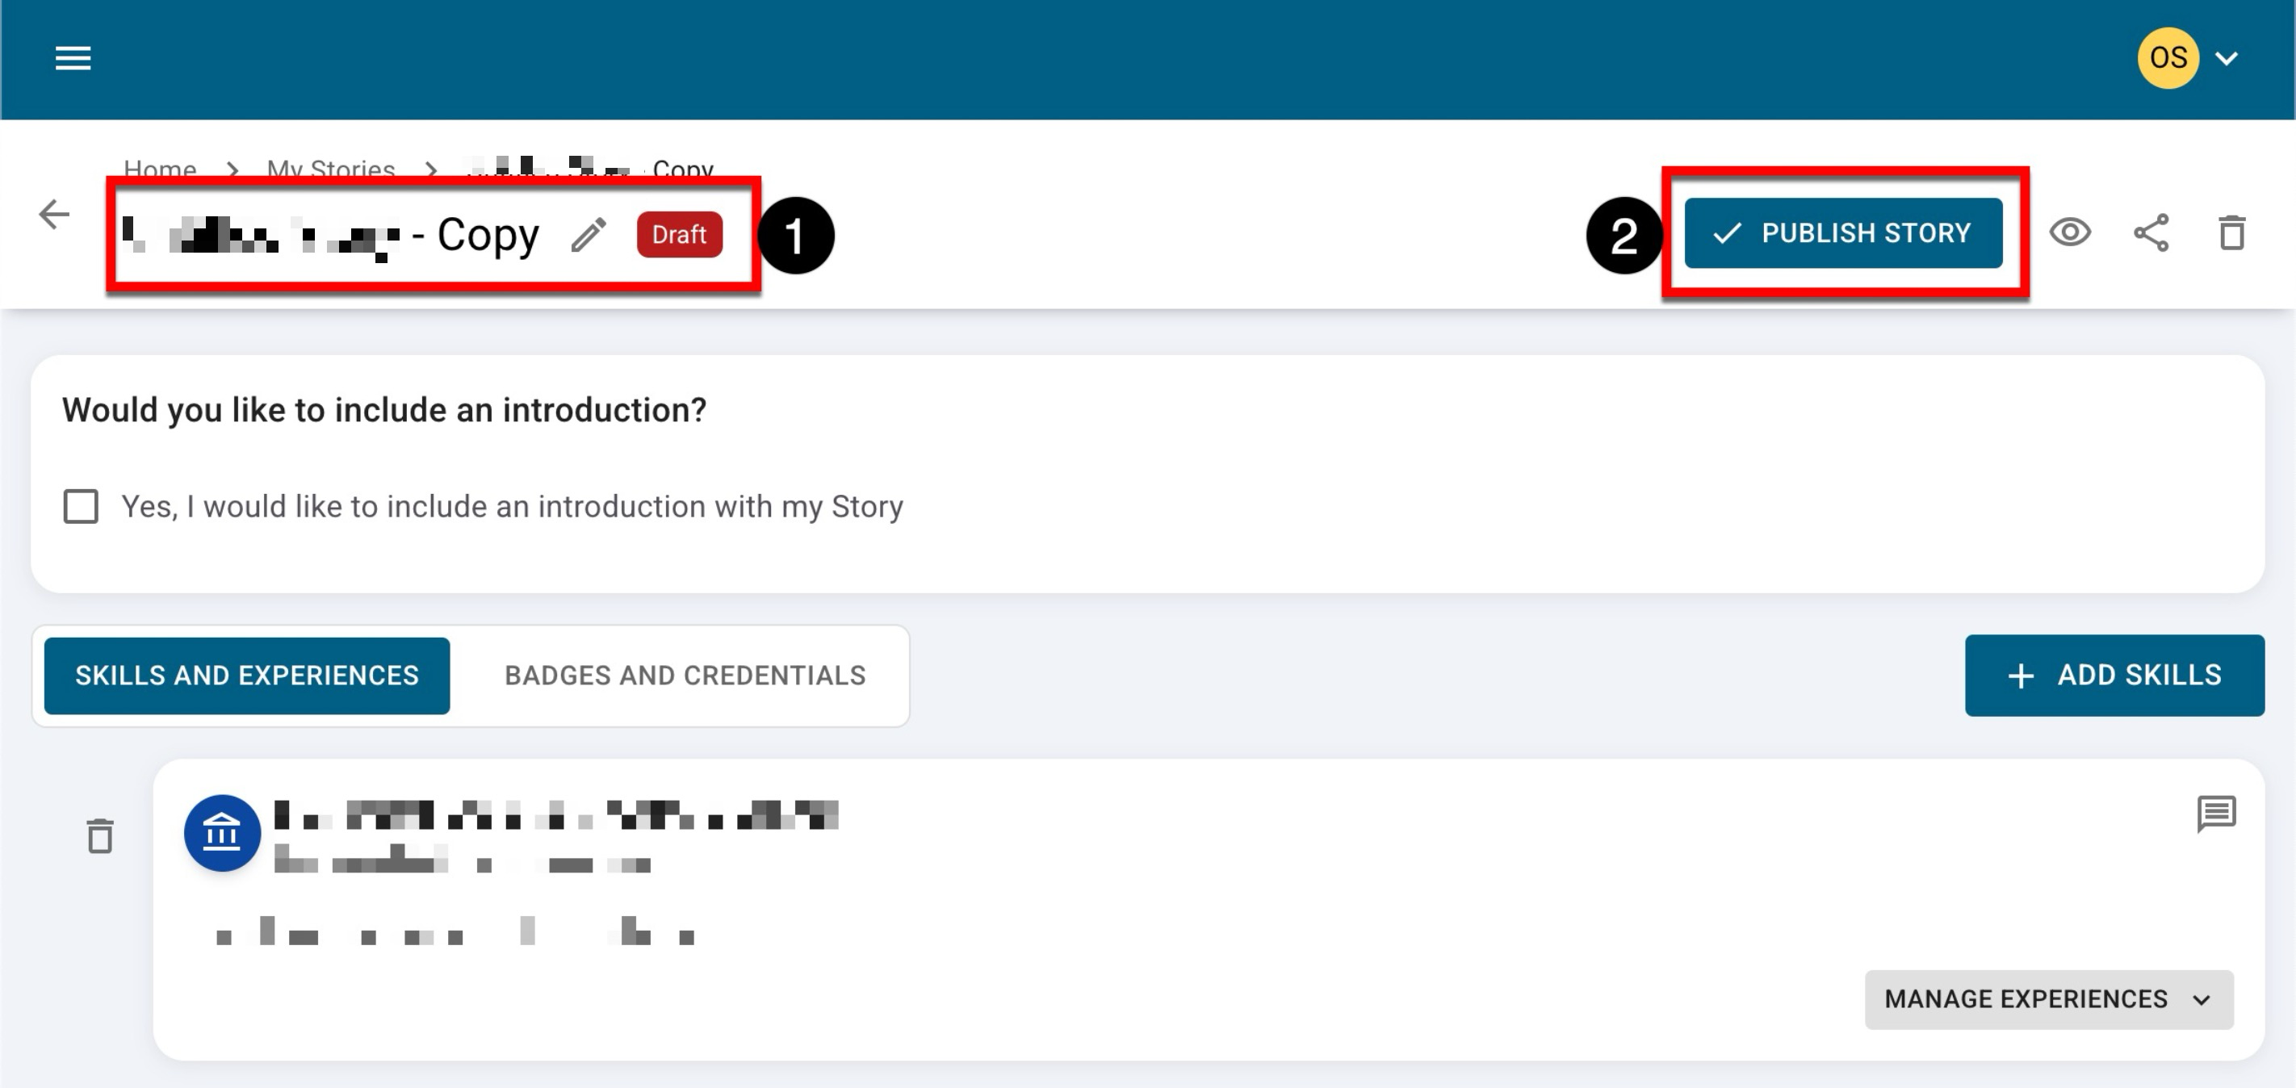Expand the Manage Experiences dropdown
Viewport: 2296px width, 1088px height.
coord(2048,999)
